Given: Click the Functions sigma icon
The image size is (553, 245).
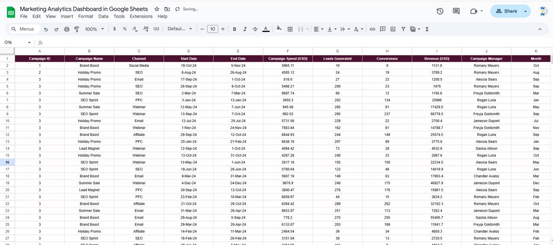Looking at the screenshot, I should (x=427, y=29).
